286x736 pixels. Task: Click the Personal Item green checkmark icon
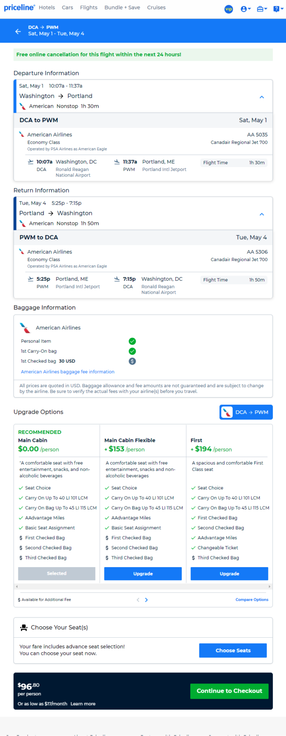click(x=132, y=341)
